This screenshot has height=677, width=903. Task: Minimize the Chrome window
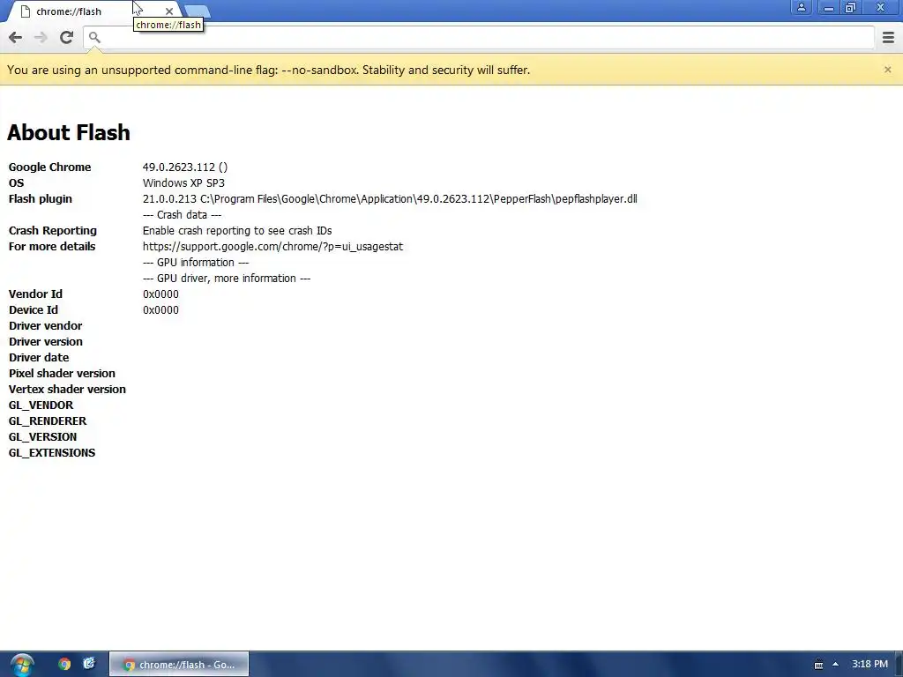(829, 7)
